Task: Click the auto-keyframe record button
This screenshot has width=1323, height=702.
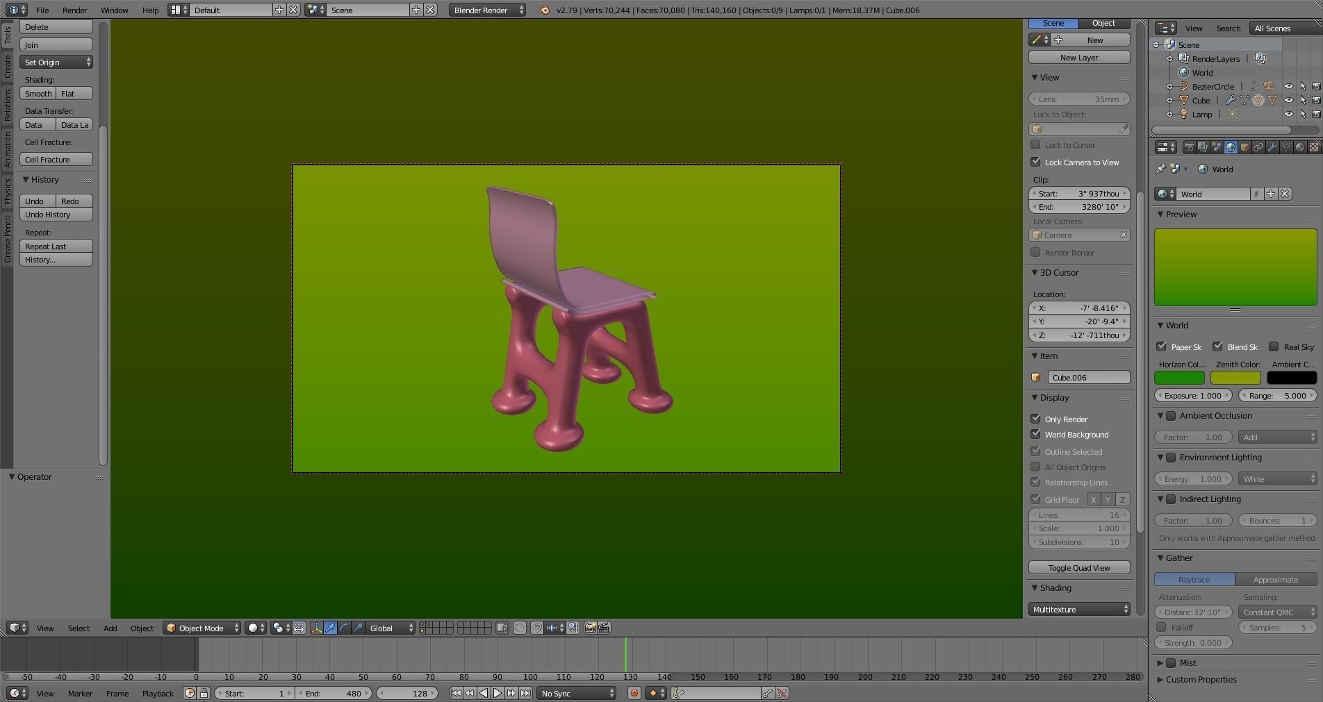Action: [x=634, y=693]
